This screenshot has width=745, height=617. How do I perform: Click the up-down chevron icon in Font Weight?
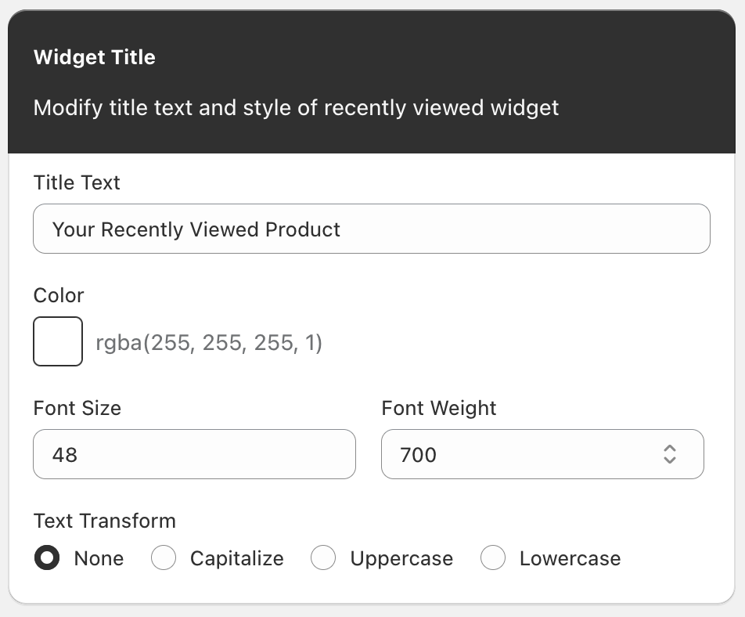tap(669, 454)
